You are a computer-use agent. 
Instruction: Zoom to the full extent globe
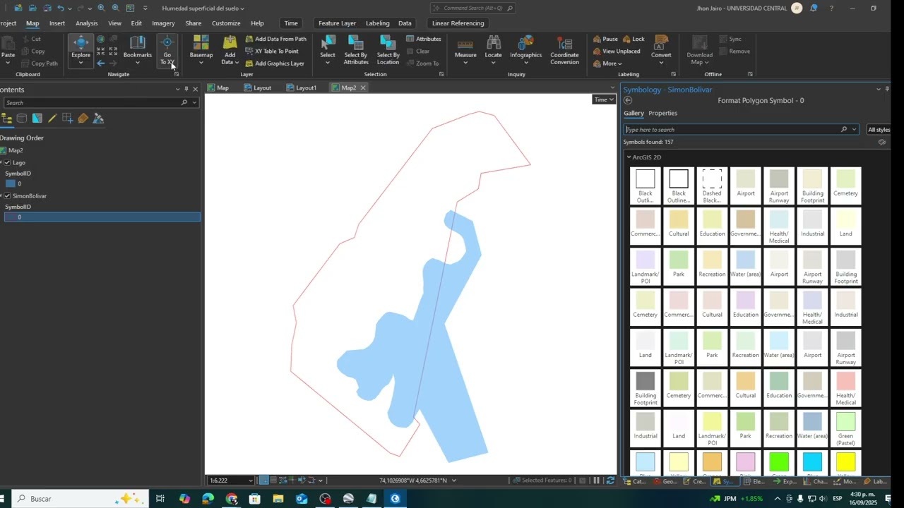100,40
